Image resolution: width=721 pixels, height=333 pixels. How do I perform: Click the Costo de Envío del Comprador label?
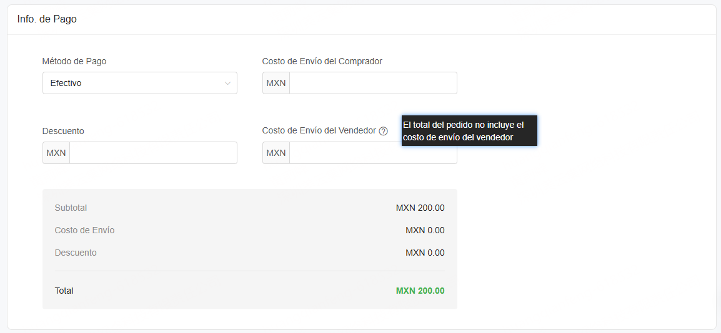[322, 61]
